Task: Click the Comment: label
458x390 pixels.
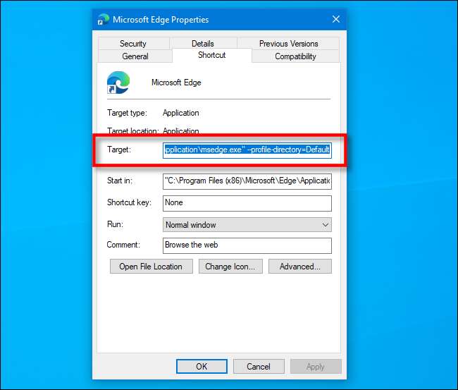Action: (x=123, y=245)
